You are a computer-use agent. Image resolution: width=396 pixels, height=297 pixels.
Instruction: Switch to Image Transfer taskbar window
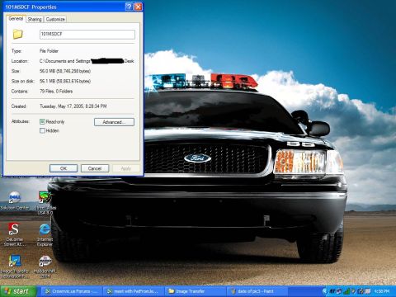[x=195, y=291]
